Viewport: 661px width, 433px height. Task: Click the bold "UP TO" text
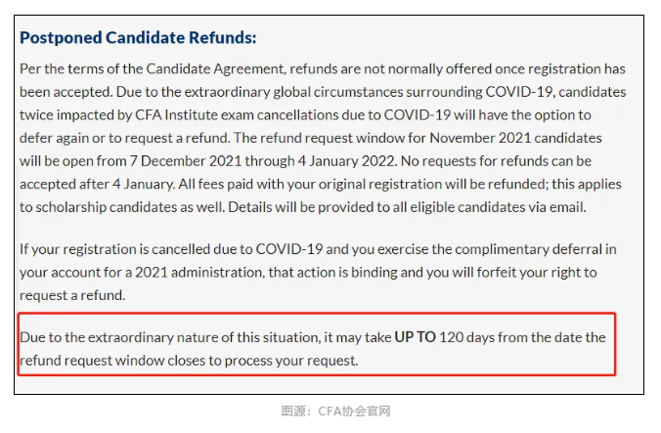(416, 337)
